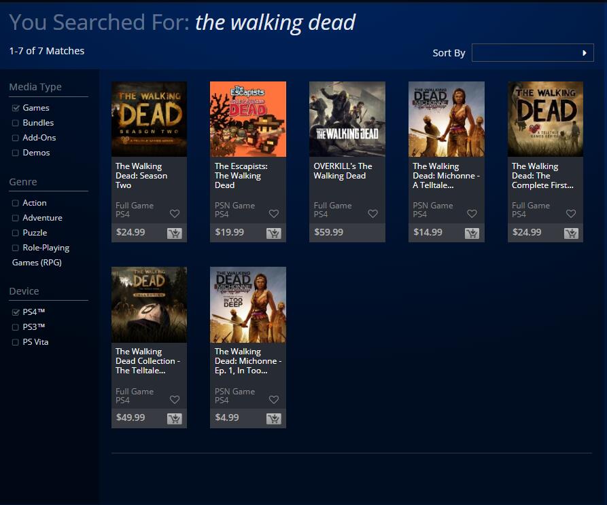Check the PS Vita device filter
Screen dimensions: 607x505
tap(16, 342)
